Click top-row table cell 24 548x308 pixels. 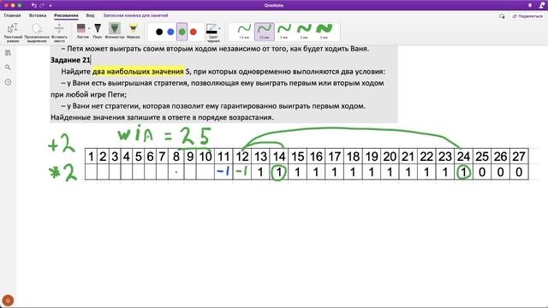coord(463,157)
